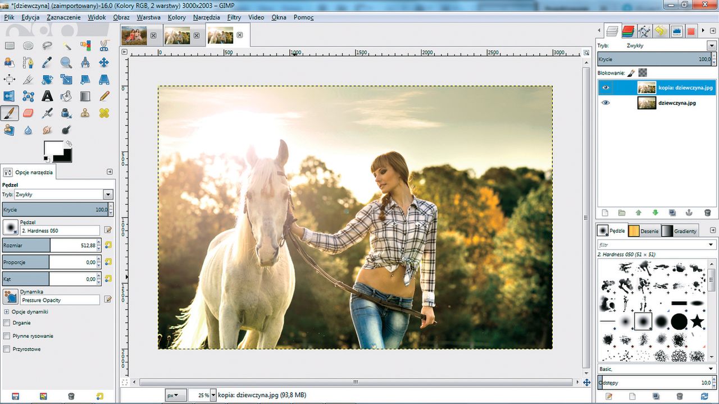This screenshot has height=404, width=719.
Task: Open the brush filter dropdown
Action: [711, 245]
